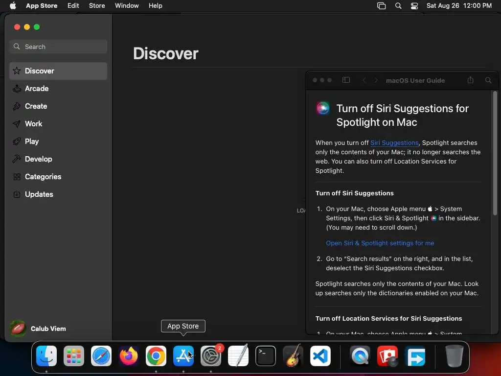Go to the Create category

coord(58,106)
